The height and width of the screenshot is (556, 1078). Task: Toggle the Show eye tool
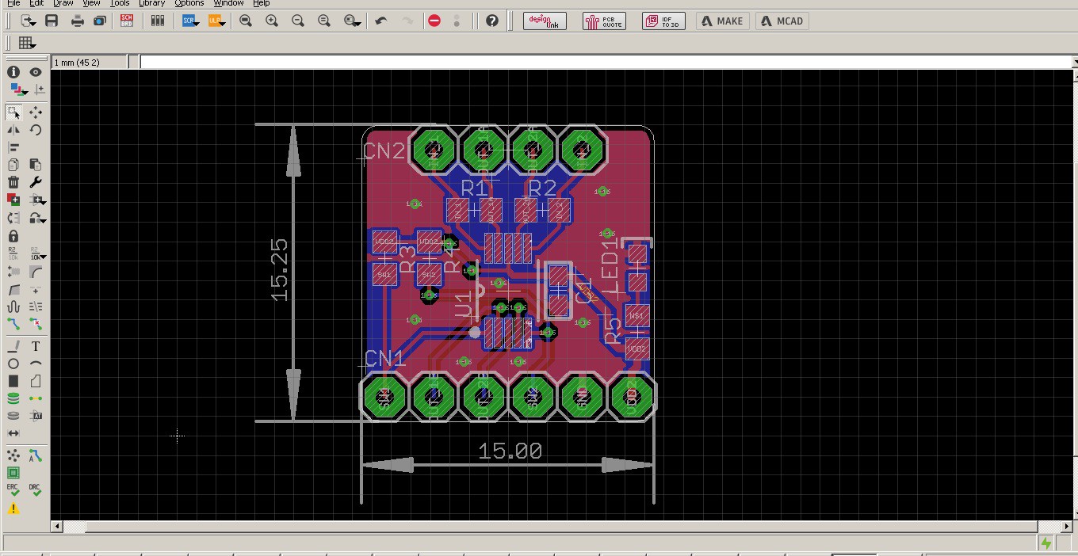click(36, 72)
